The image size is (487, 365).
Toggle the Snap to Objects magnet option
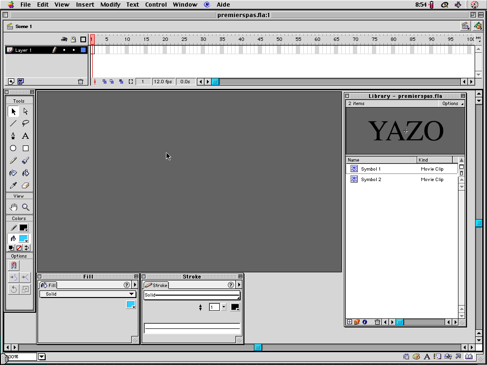tap(14, 266)
